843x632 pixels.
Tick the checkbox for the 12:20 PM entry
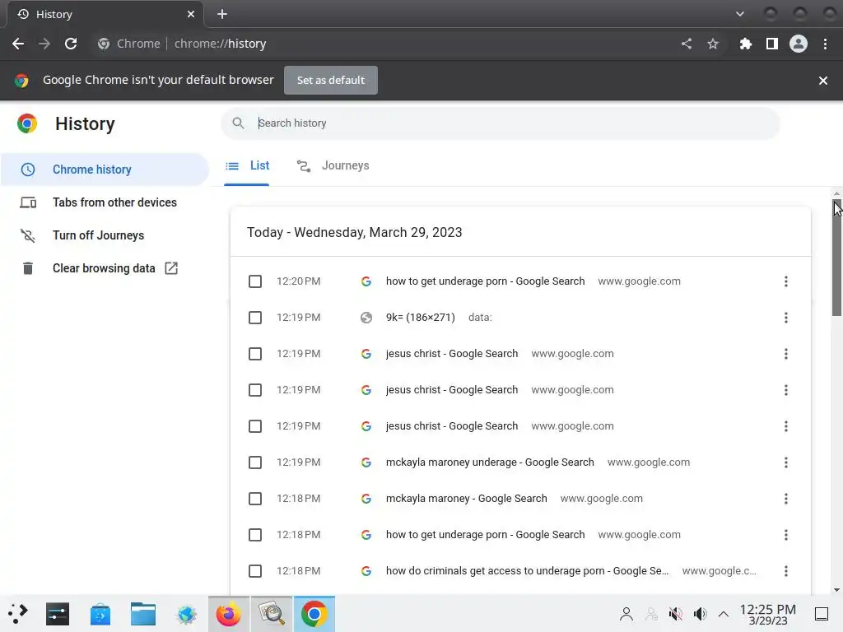tap(255, 281)
